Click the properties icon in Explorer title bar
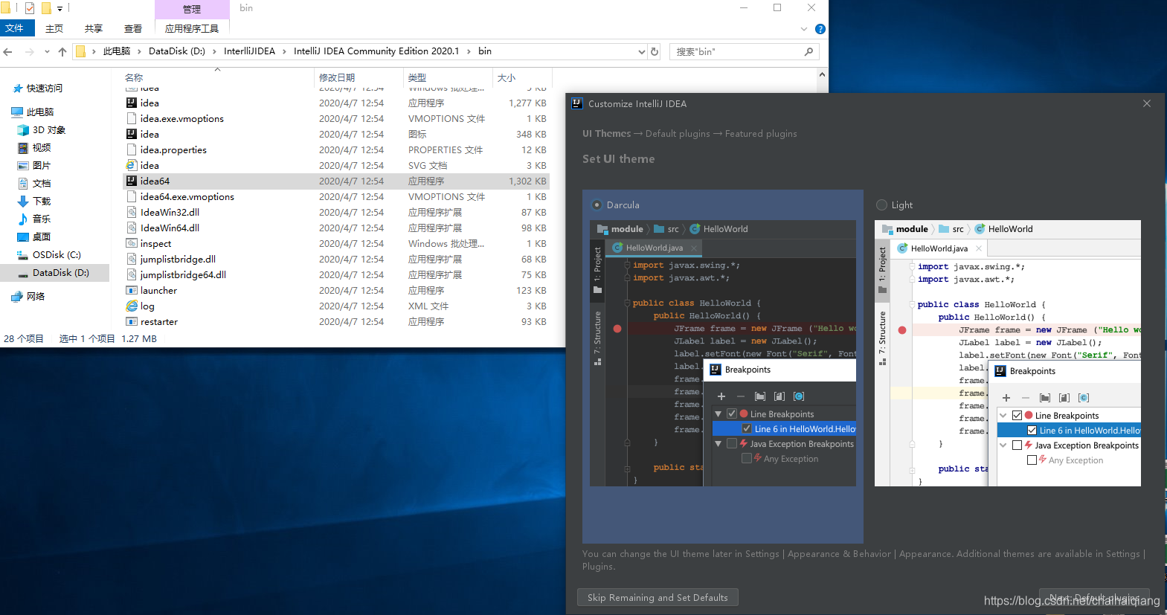Screen dimensions: 1167x615 [x=30, y=8]
